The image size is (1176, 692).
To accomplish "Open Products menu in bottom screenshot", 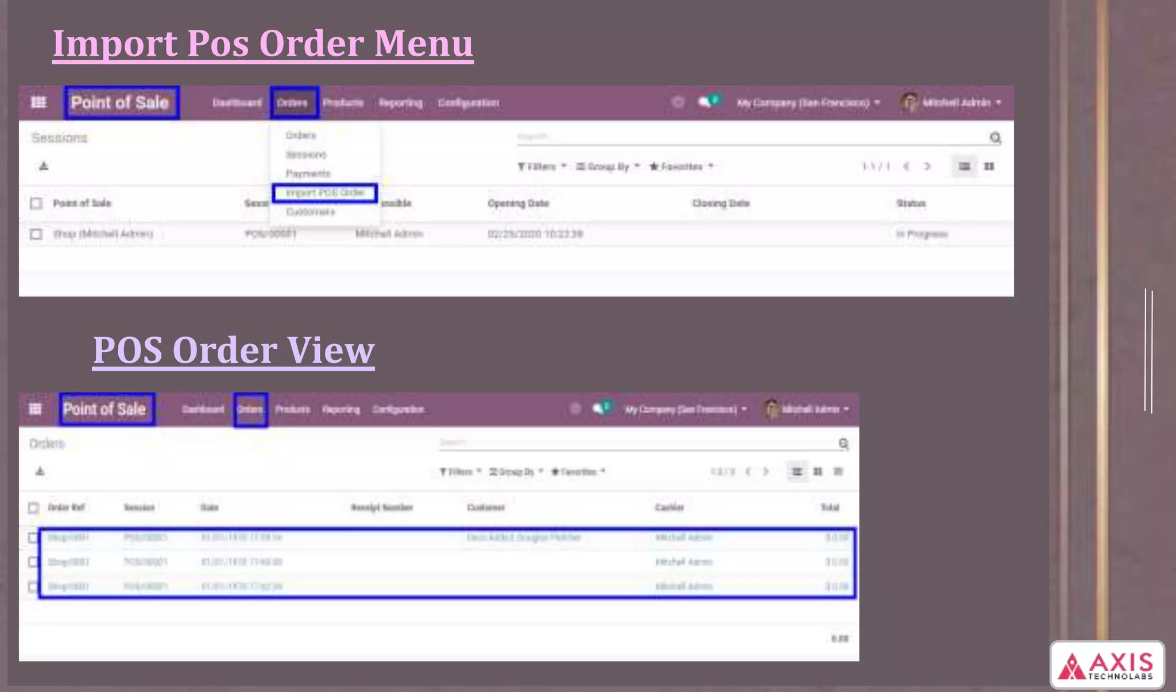I will point(292,409).
